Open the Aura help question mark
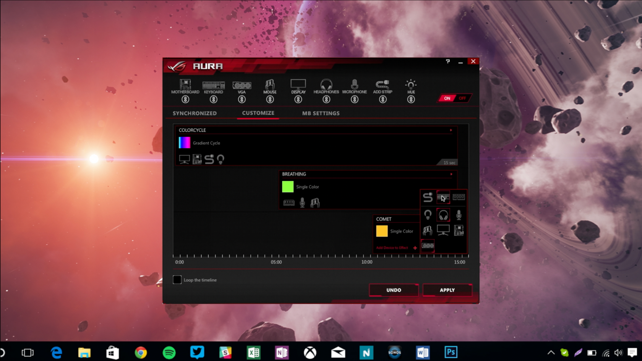Screen dimensions: 642x361 pos(448,61)
